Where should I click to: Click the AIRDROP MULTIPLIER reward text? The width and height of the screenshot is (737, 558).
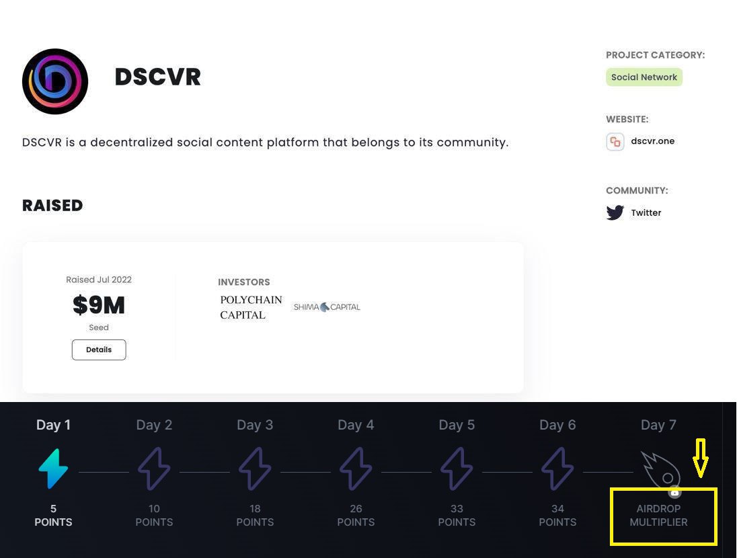(x=658, y=515)
